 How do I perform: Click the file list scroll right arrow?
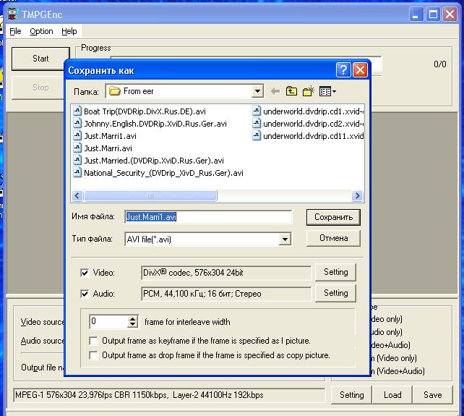click(x=357, y=196)
